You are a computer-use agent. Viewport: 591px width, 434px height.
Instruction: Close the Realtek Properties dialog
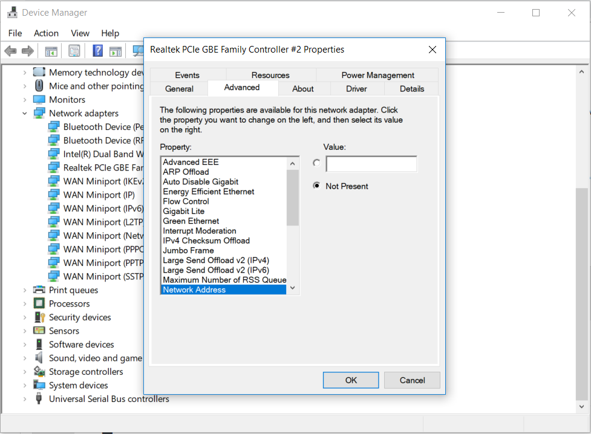433,50
